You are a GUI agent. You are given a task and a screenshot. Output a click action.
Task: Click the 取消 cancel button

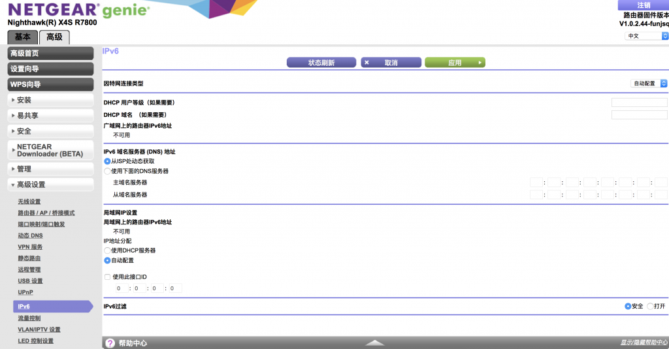coord(389,63)
